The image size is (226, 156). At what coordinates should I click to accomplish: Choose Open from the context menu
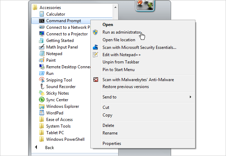(x=108, y=25)
